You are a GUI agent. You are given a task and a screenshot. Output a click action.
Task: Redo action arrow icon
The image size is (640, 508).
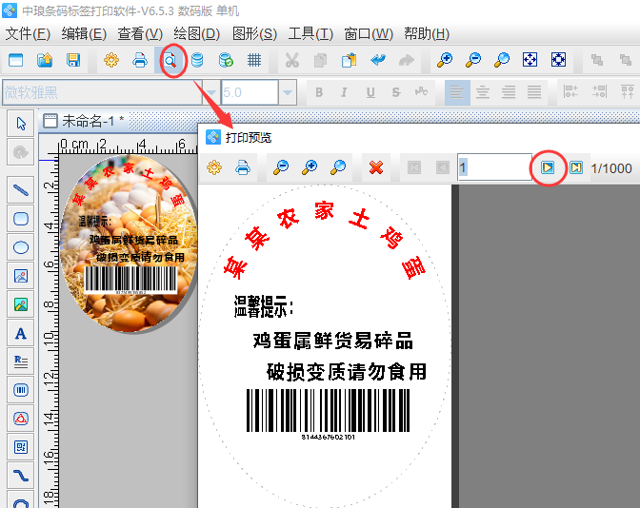click(x=406, y=60)
